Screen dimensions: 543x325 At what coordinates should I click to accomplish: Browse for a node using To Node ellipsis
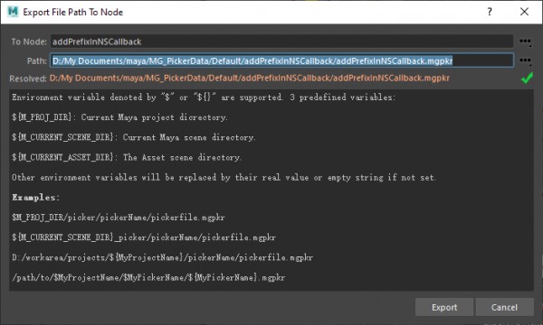pos(525,42)
